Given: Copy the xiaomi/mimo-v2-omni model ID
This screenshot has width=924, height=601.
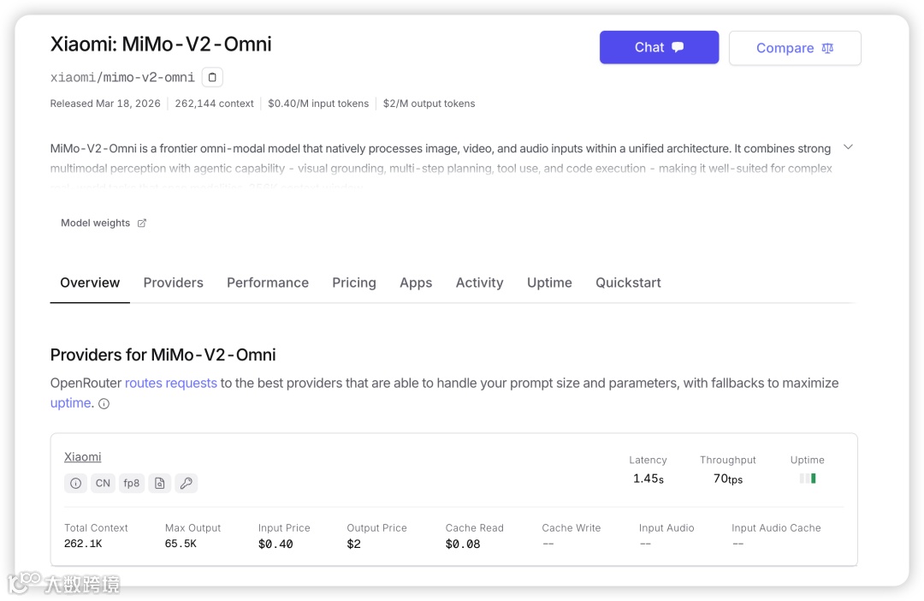Looking at the screenshot, I should click(x=212, y=77).
